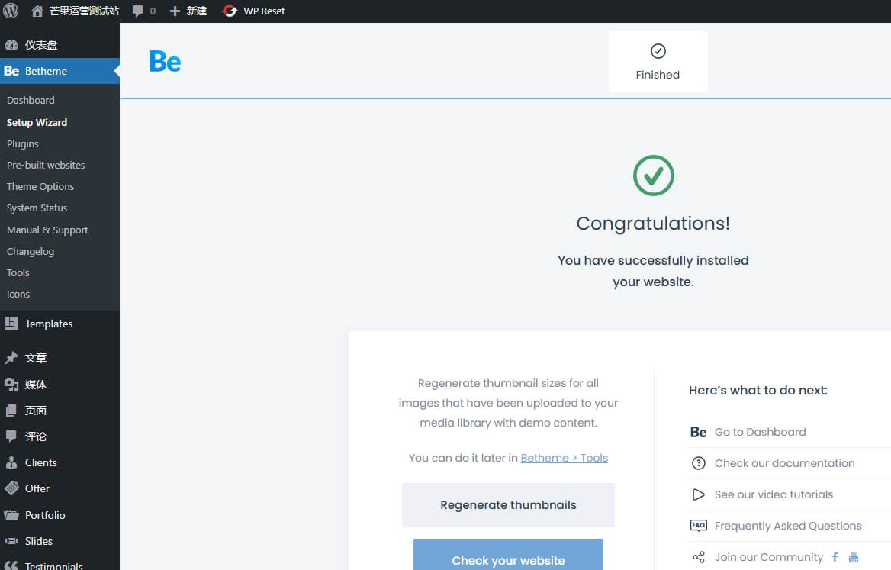Open comments bubble icon in admin bar
Viewport: 891px width, 570px height.
[137, 11]
